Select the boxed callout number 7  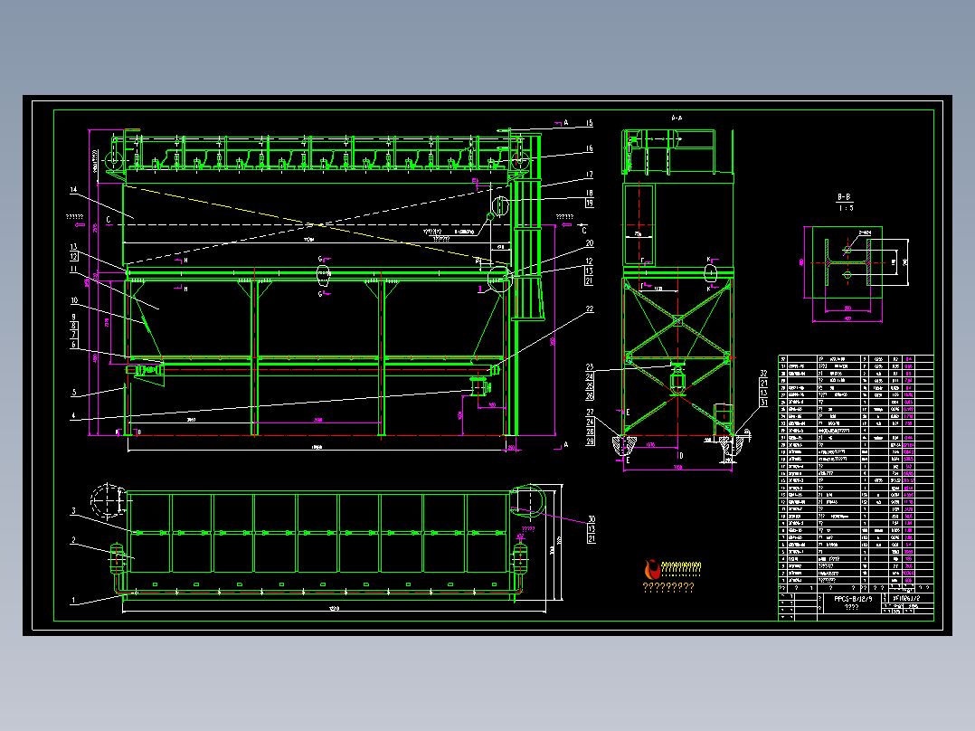click(x=74, y=335)
